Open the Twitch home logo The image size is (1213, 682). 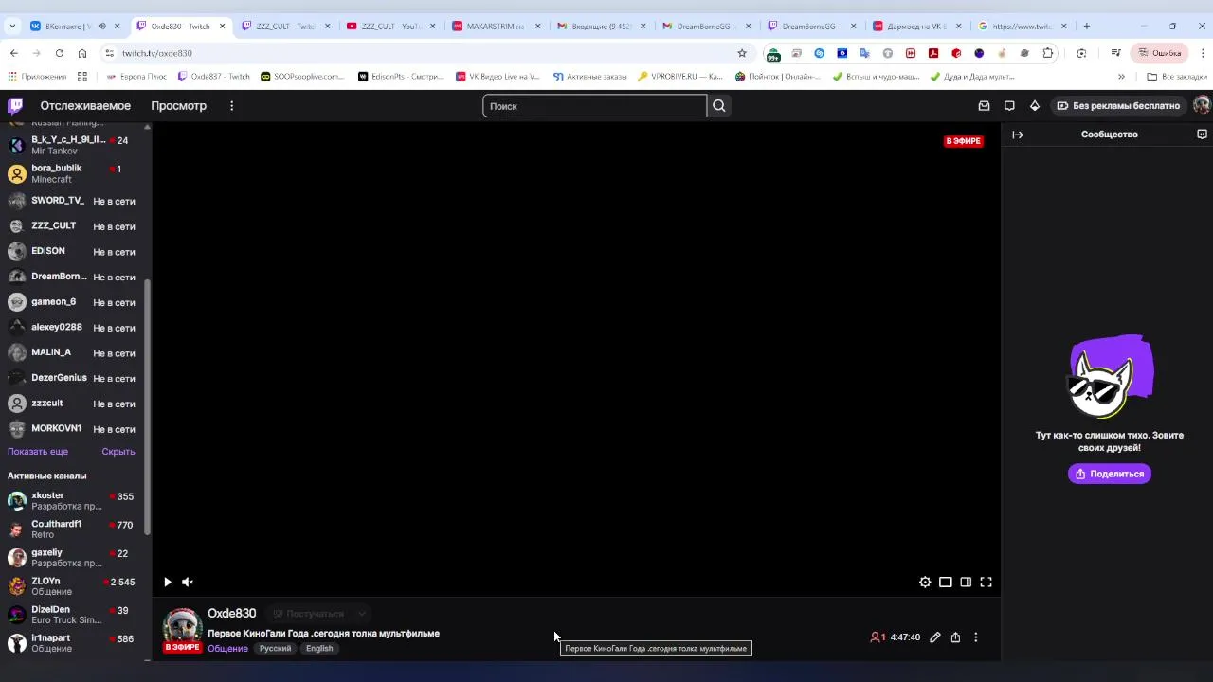pos(15,106)
